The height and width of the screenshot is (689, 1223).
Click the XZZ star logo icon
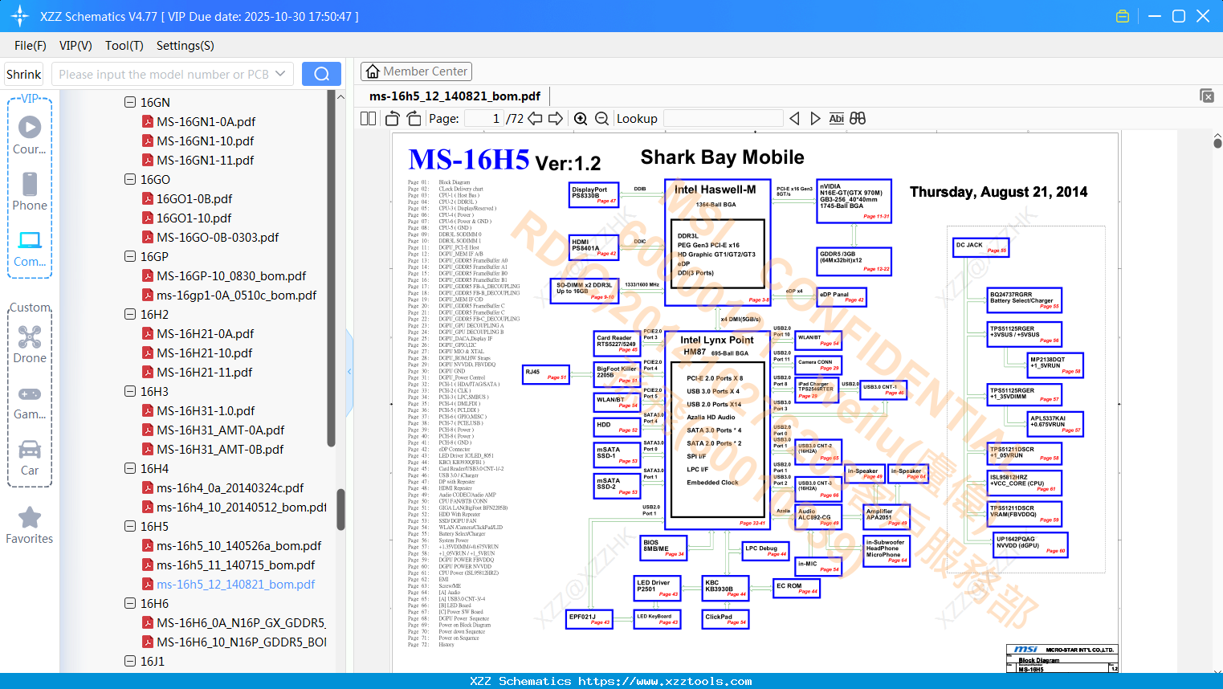20,16
